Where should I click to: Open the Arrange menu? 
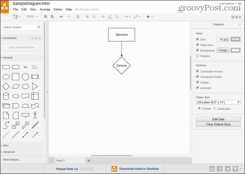click(x=45, y=9)
